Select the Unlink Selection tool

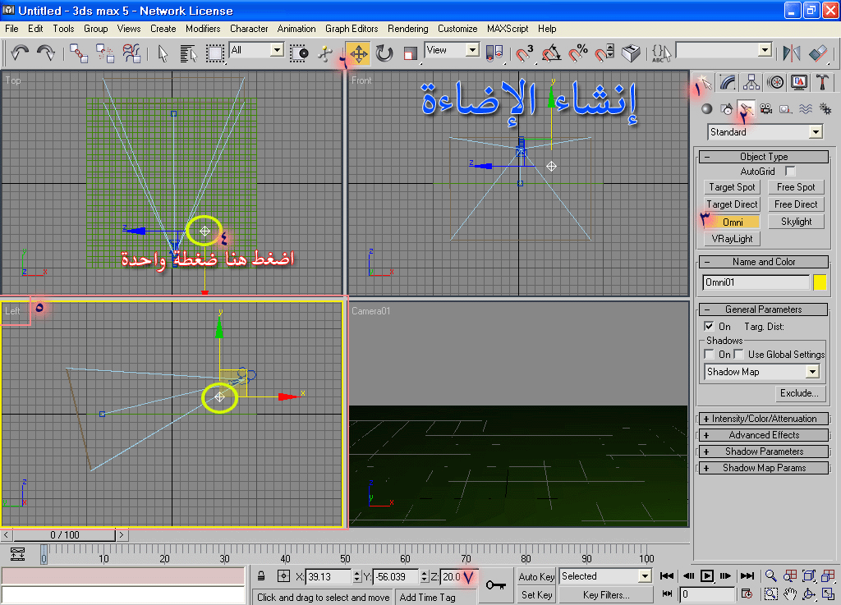pos(105,53)
